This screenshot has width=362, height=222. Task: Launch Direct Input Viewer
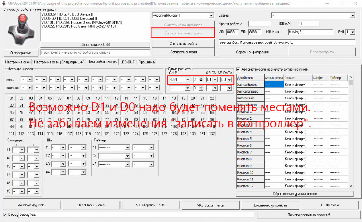coord(91,205)
